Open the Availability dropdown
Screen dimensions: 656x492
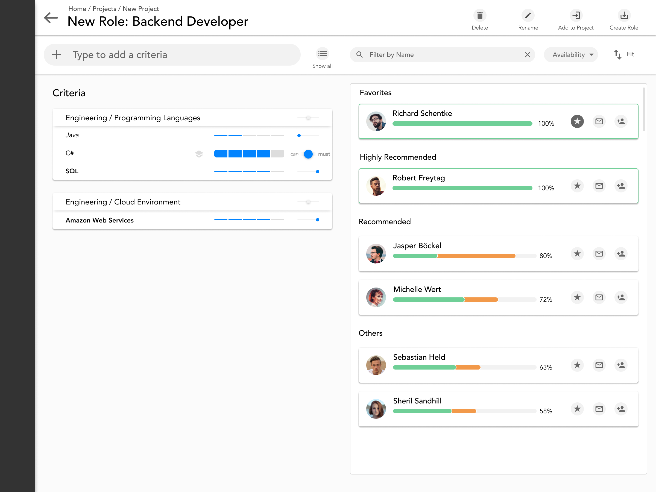click(571, 55)
